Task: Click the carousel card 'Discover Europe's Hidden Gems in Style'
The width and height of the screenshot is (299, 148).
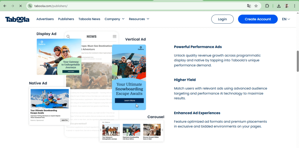Action: click(152, 132)
